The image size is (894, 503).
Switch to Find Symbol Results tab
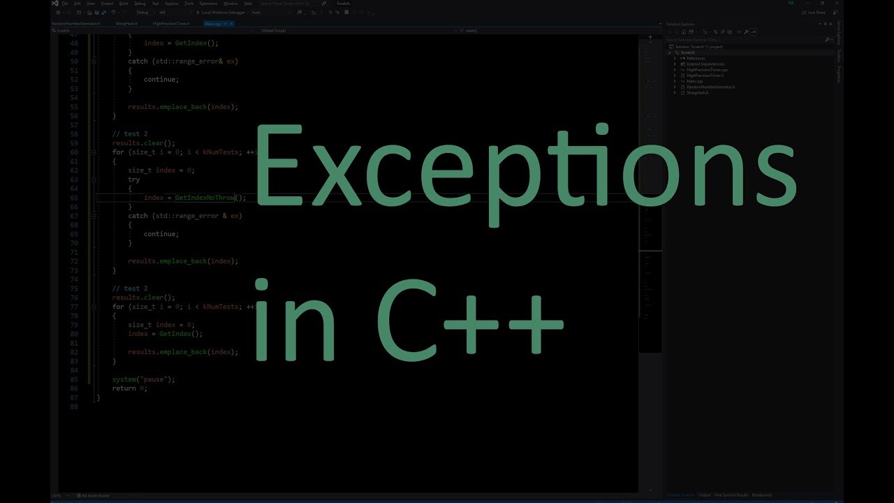(x=731, y=495)
